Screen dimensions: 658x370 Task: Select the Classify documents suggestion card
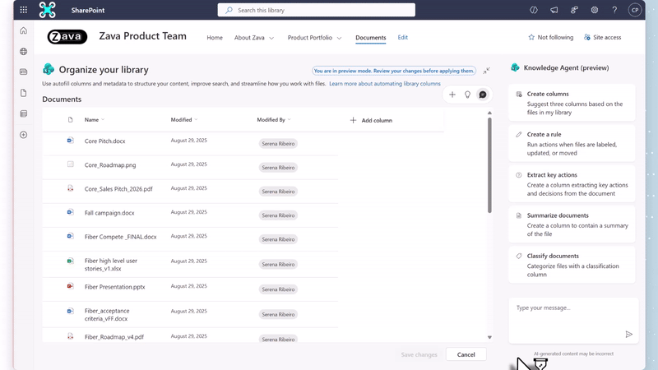click(572, 265)
